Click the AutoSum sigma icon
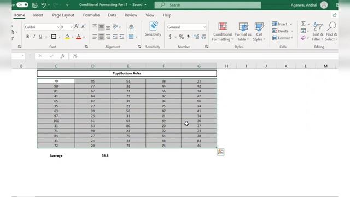The image size is (350, 197). 303,24
